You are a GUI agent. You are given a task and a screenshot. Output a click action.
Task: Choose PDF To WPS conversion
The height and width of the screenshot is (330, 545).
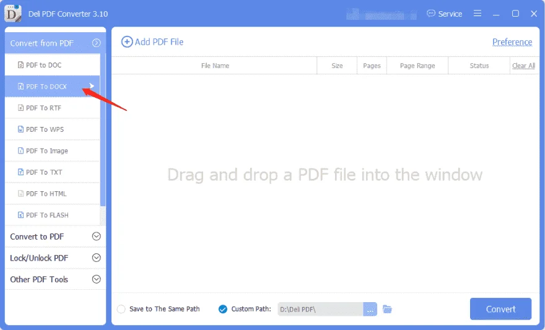53,129
